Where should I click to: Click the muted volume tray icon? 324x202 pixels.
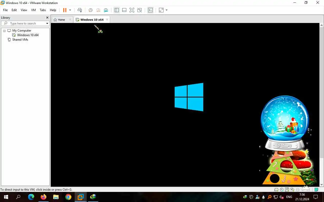click(281, 197)
